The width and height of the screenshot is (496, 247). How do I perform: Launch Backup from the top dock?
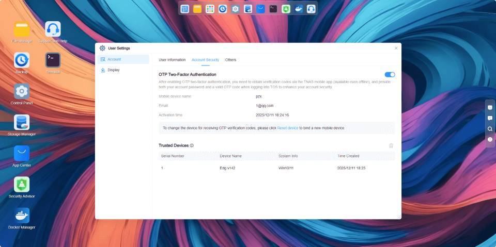(223, 9)
